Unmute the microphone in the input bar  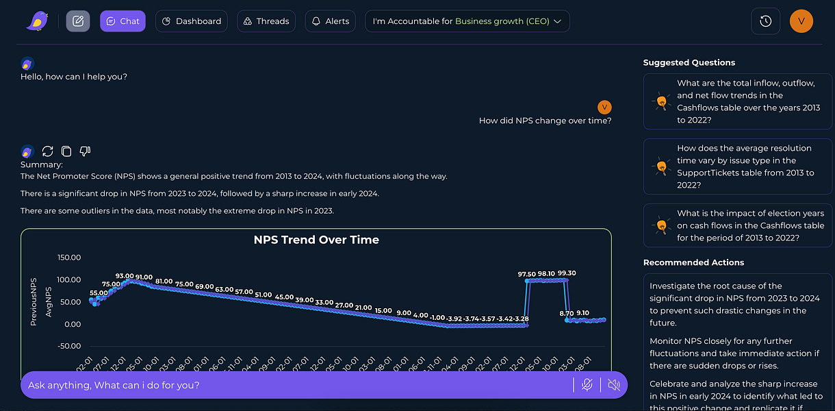[x=587, y=385]
